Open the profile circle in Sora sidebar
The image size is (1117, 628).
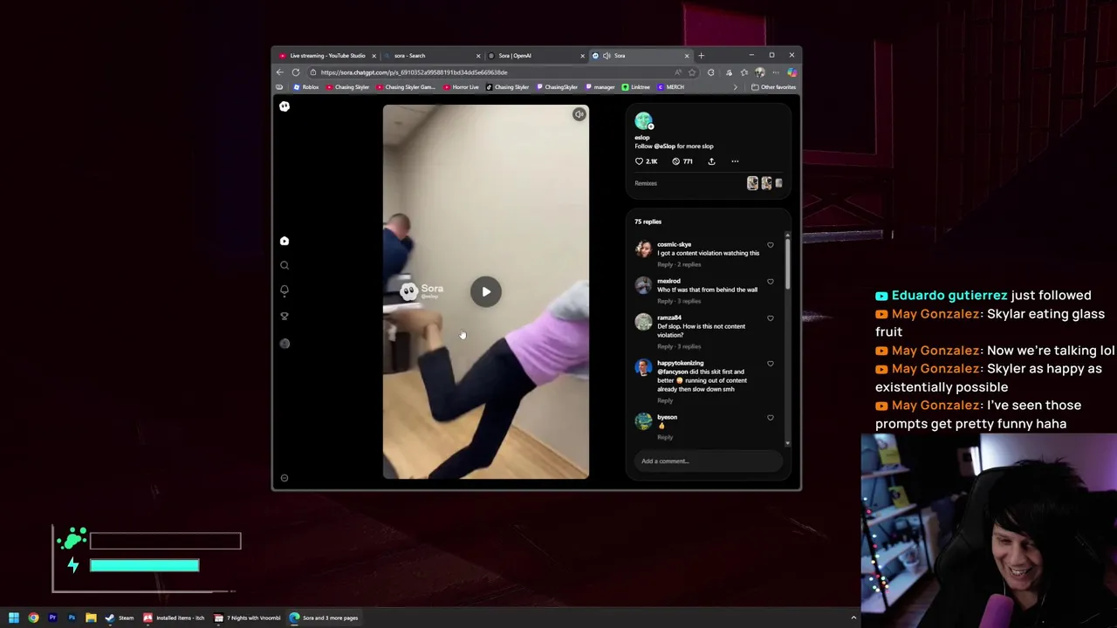tap(284, 344)
